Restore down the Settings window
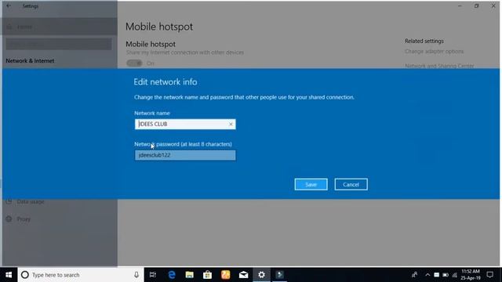Viewport: 502px width, 282px height. click(476, 5)
